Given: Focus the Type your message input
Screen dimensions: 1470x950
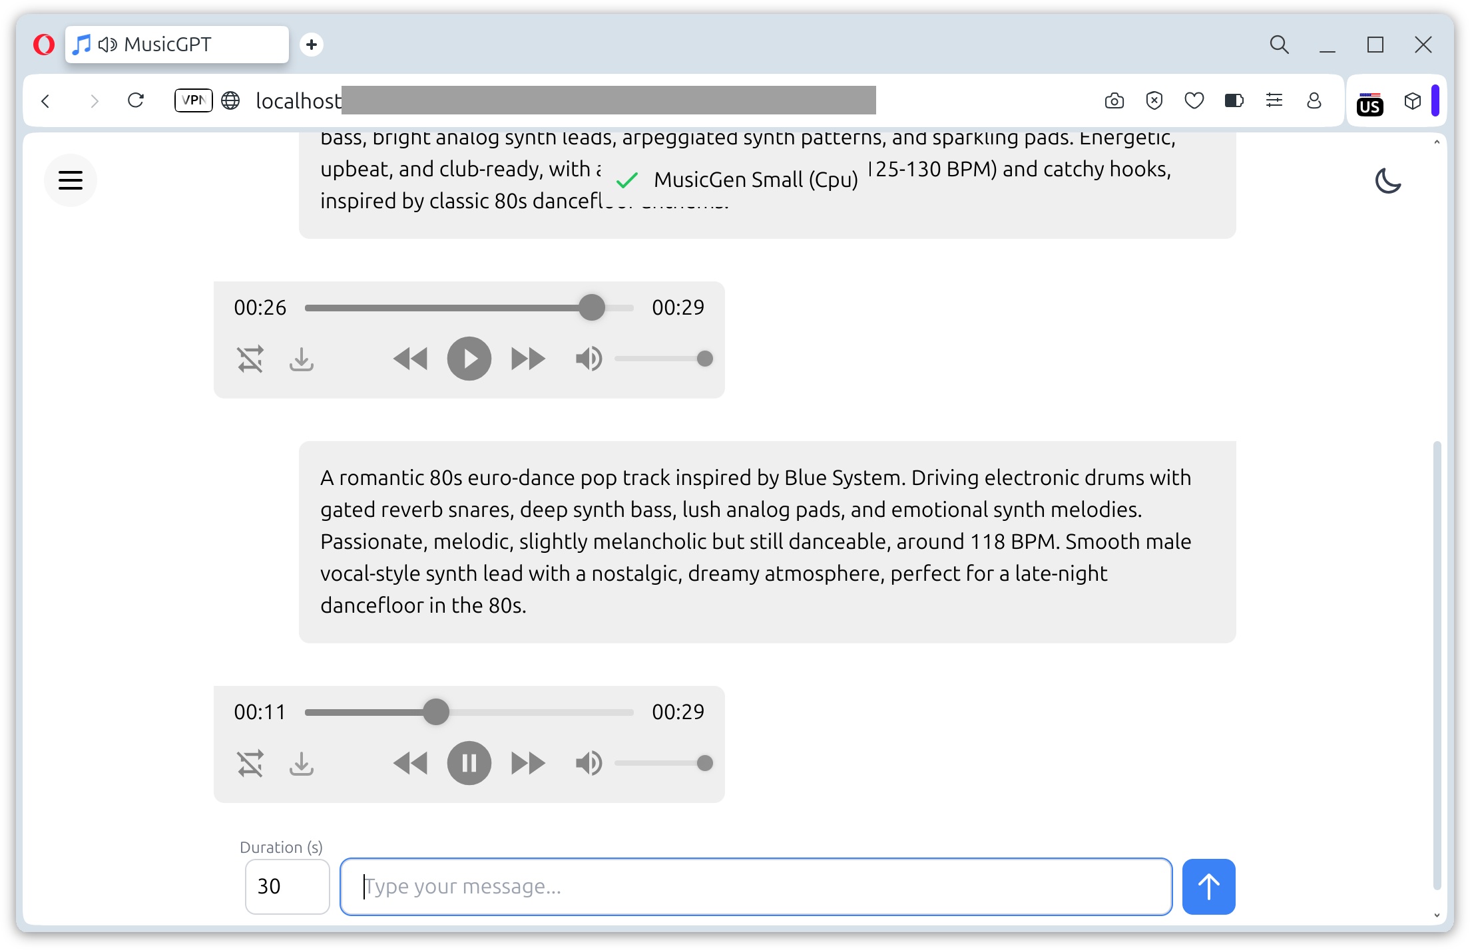Looking at the screenshot, I should (x=756, y=886).
